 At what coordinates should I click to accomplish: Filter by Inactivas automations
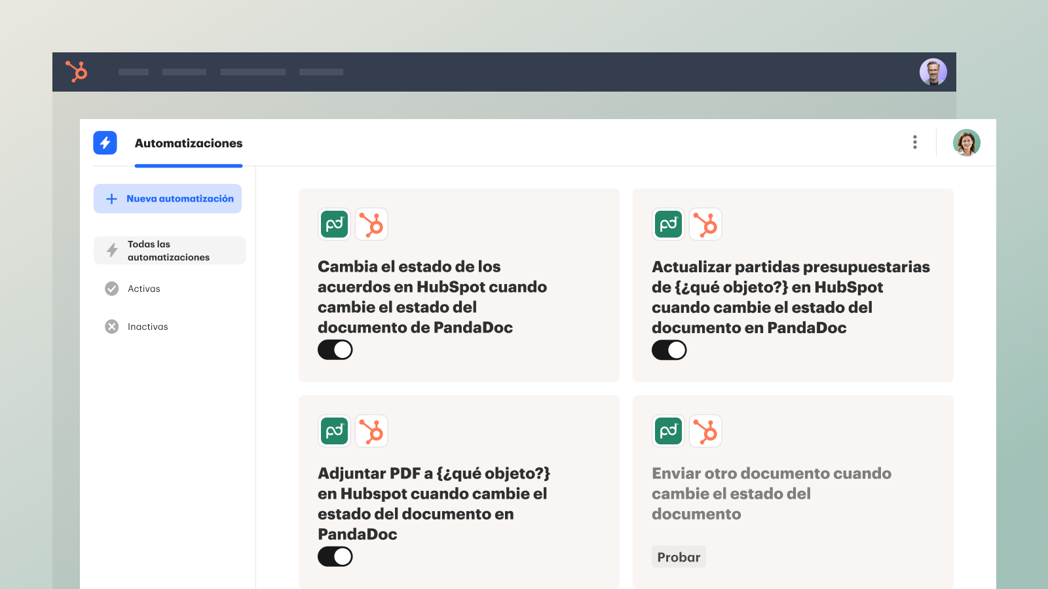(x=147, y=327)
